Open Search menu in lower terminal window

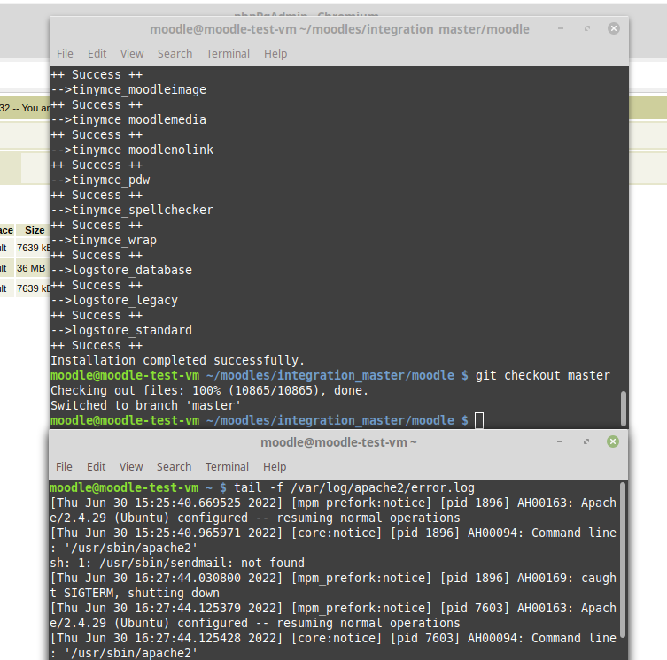(174, 466)
